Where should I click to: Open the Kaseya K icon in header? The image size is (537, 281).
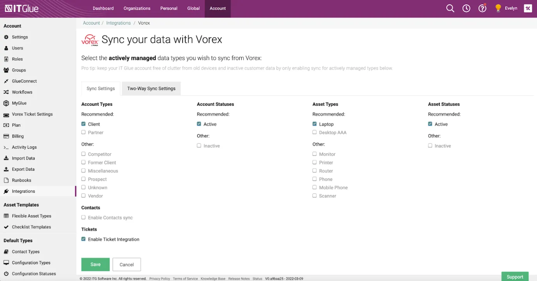[528, 9]
